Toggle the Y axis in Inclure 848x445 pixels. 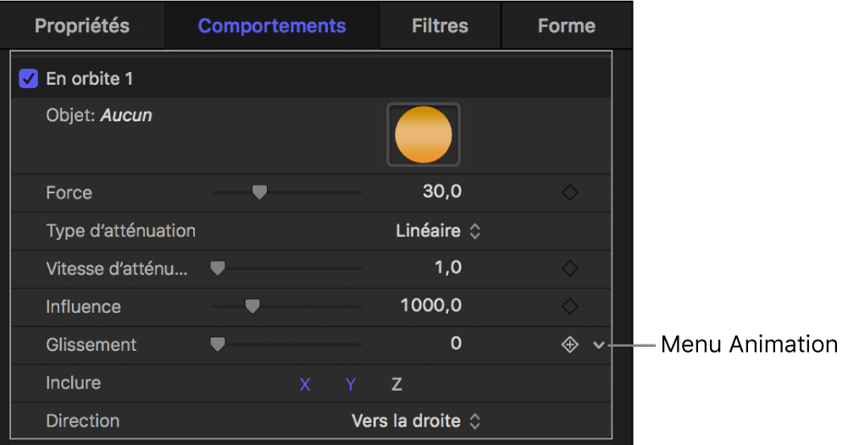tap(351, 385)
